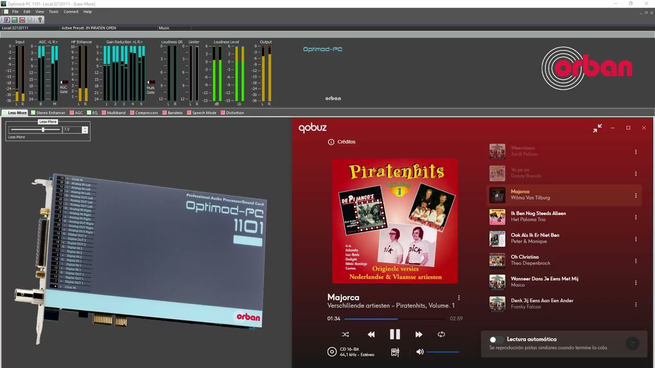Click the Majorca queue thumbnail pause icon

click(497, 195)
